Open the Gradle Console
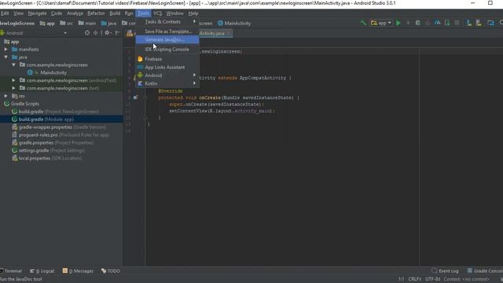This screenshot has height=283, width=503. pyautogui.click(x=485, y=271)
